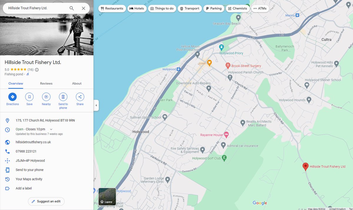Screen dimensions: 353x210
Task: Click the Kerr Park label
Action: point(165,100)
